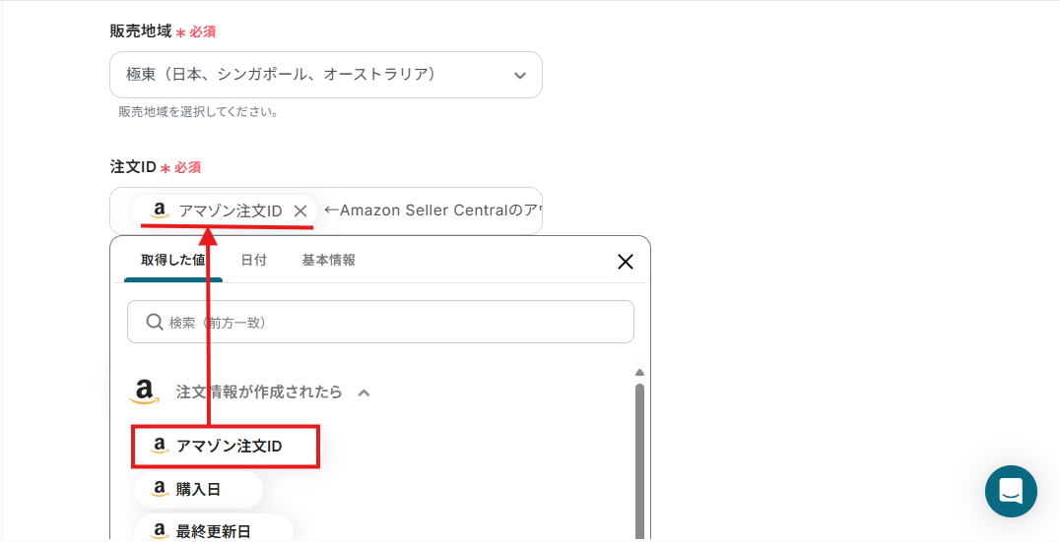The width and height of the screenshot is (1060, 542).
Task: Click the scrollbar up arrow
Action: 639,373
